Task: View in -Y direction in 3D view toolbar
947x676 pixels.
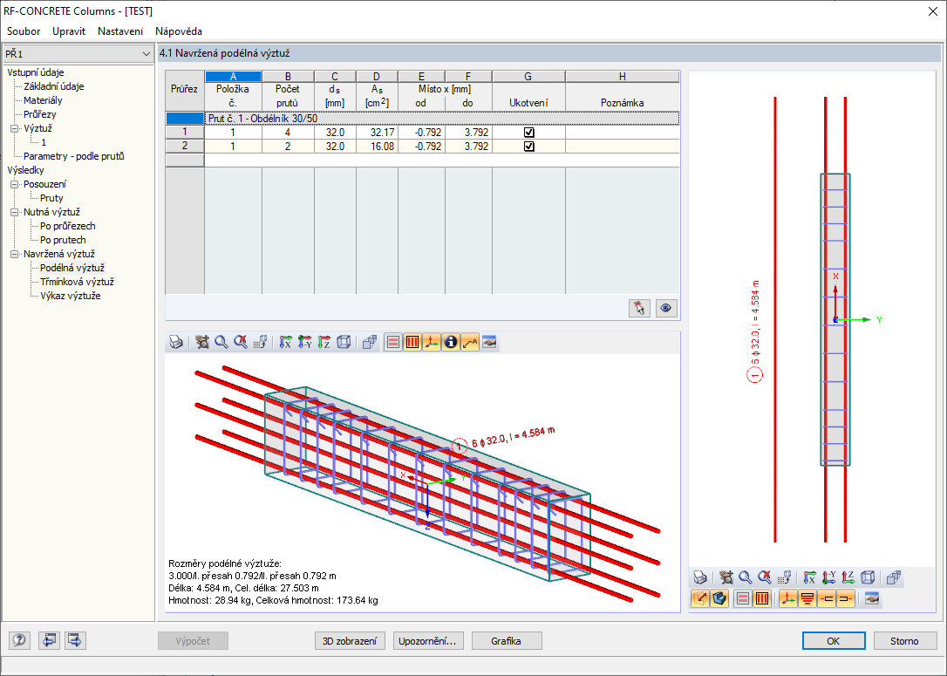Action: 305,343
